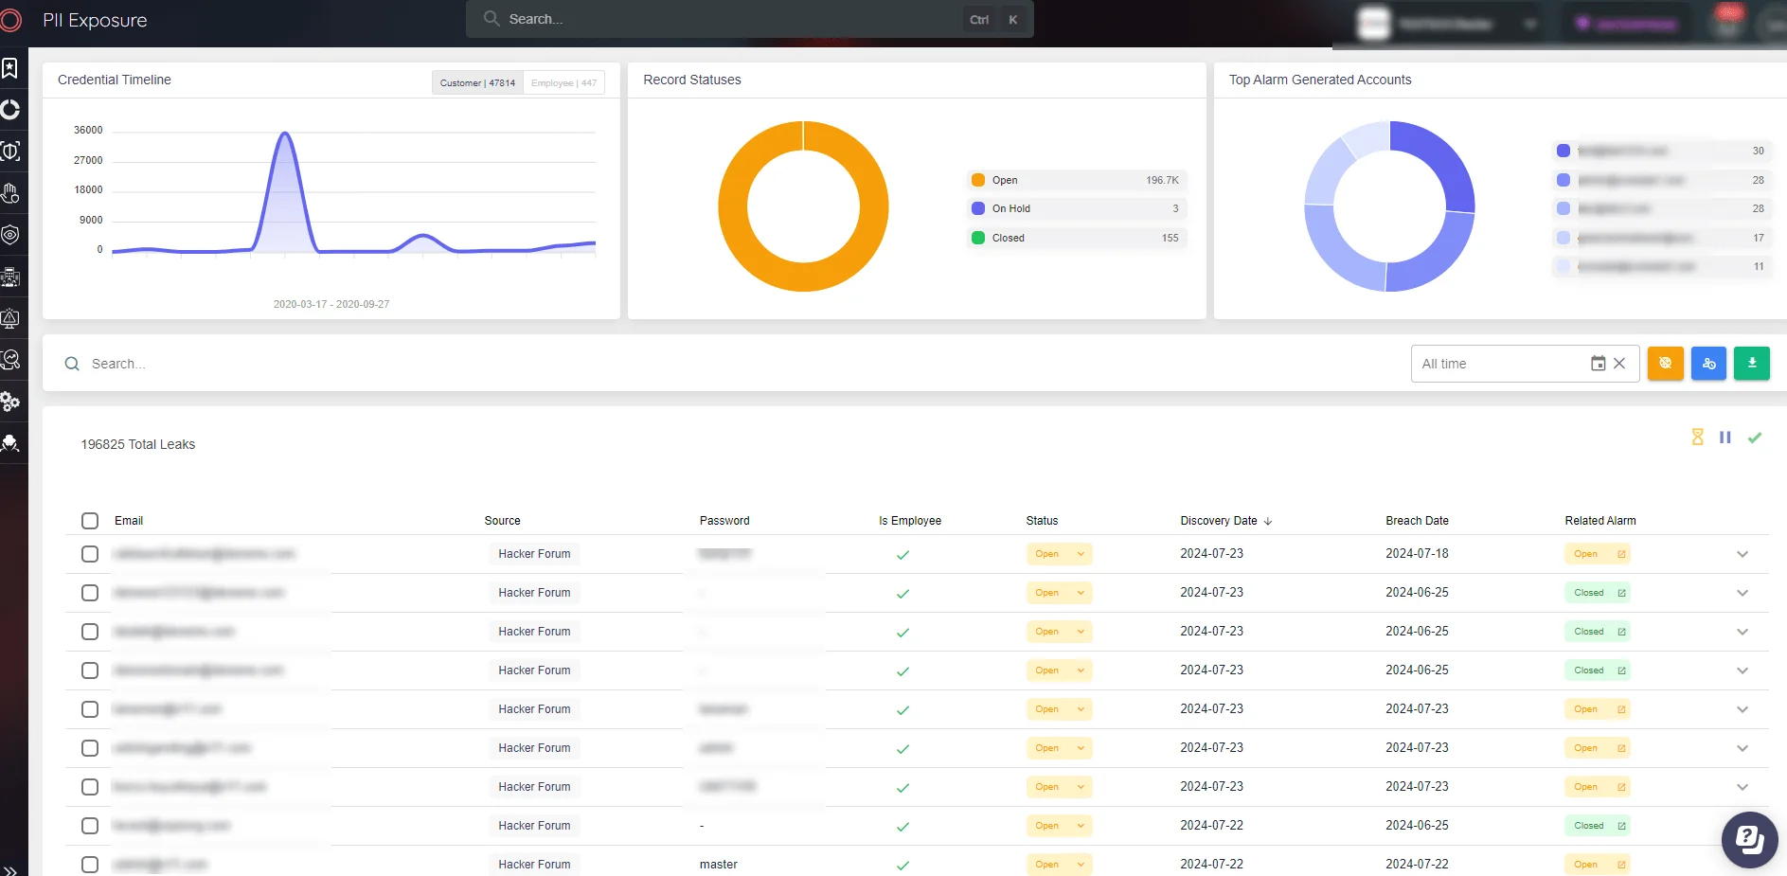This screenshot has width=1787, height=876.
Task: Click the green Closed color swatch in legend
Action: click(978, 238)
